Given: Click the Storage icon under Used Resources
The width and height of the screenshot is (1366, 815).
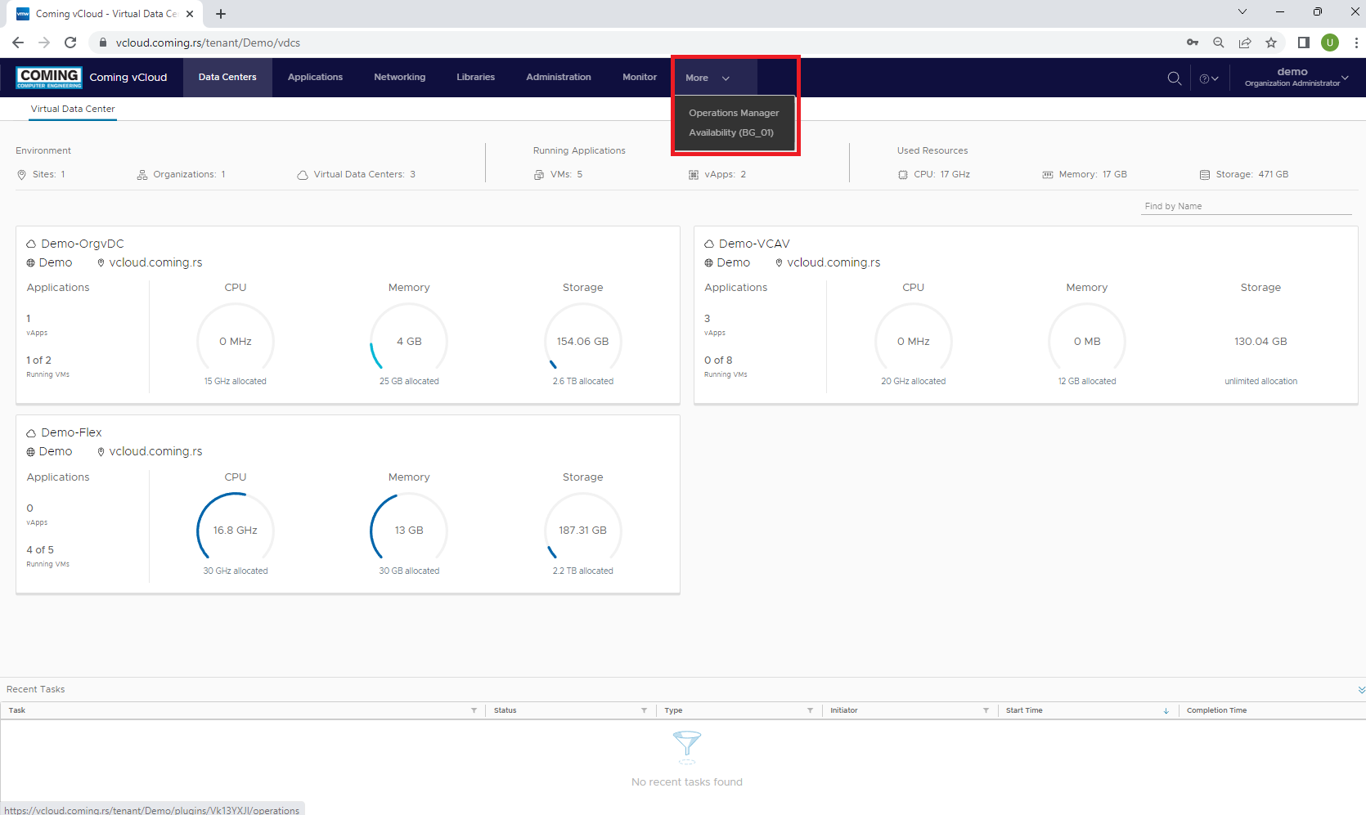Looking at the screenshot, I should click(1204, 174).
